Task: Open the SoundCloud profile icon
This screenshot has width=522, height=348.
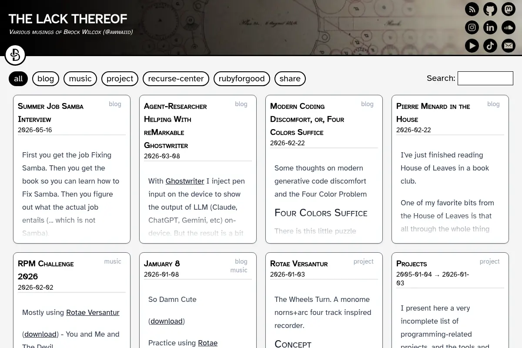Action: click(x=509, y=27)
